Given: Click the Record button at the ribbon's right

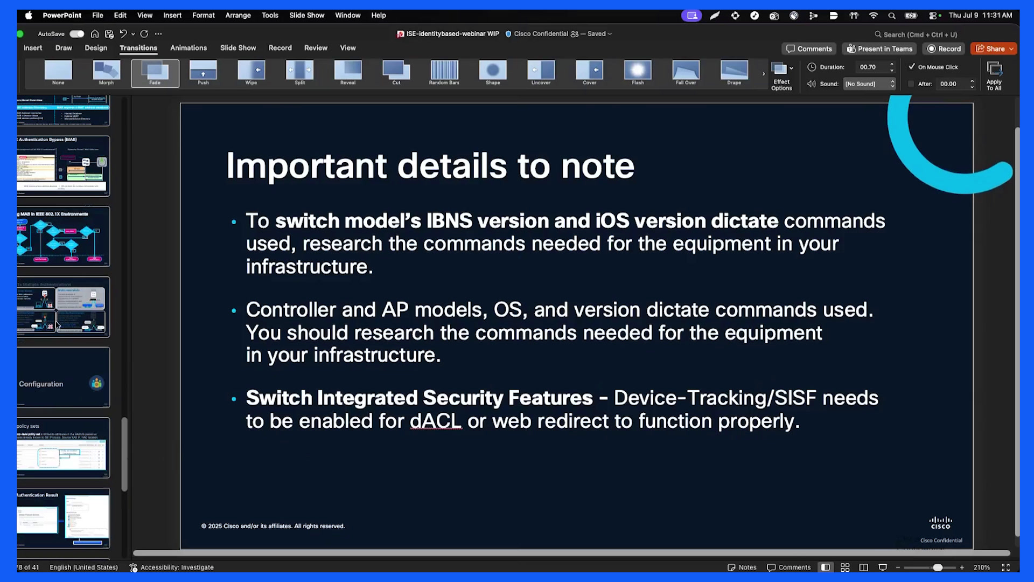Looking at the screenshot, I should coord(944,49).
